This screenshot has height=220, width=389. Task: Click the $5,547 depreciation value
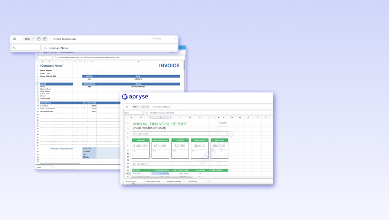(x=200, y=146)
